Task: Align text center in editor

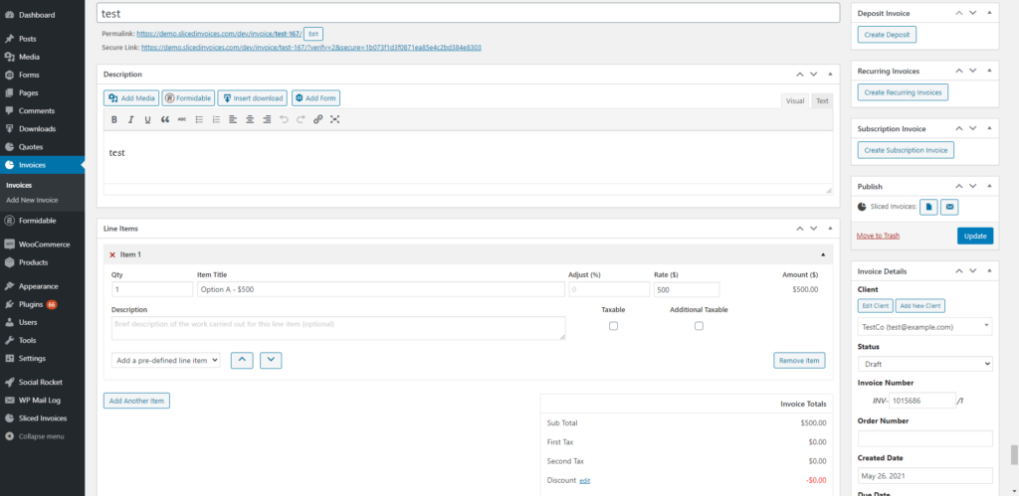Action: pos(250,119)
